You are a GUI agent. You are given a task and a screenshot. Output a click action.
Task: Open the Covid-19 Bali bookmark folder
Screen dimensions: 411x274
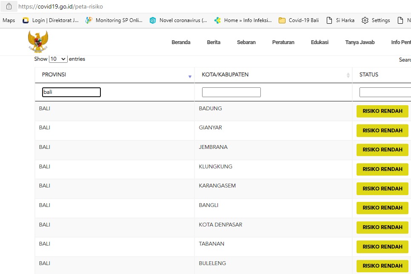point(299,20)
